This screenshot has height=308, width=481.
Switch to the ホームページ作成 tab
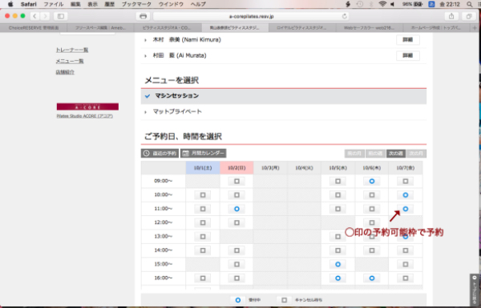pyautogui.click(x=436, y=28)
